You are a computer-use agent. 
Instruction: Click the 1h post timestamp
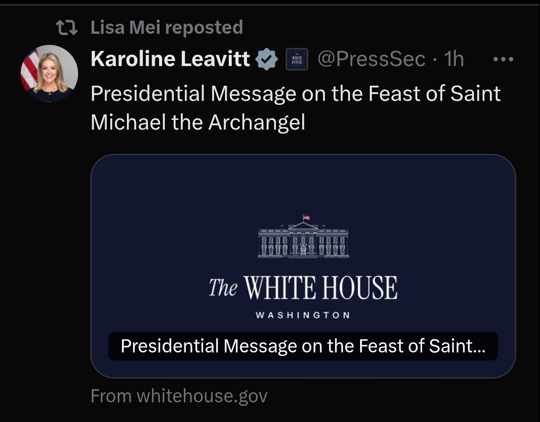454,59
